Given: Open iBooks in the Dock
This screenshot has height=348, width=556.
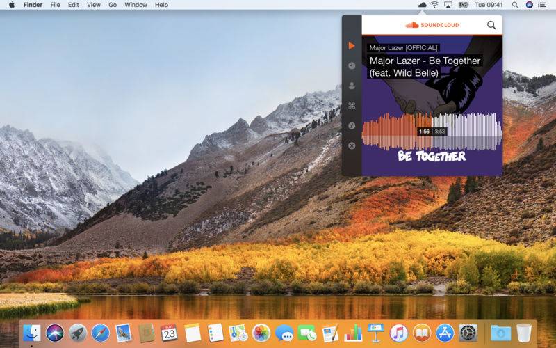Looking at the screenshot, I should 422,333.
